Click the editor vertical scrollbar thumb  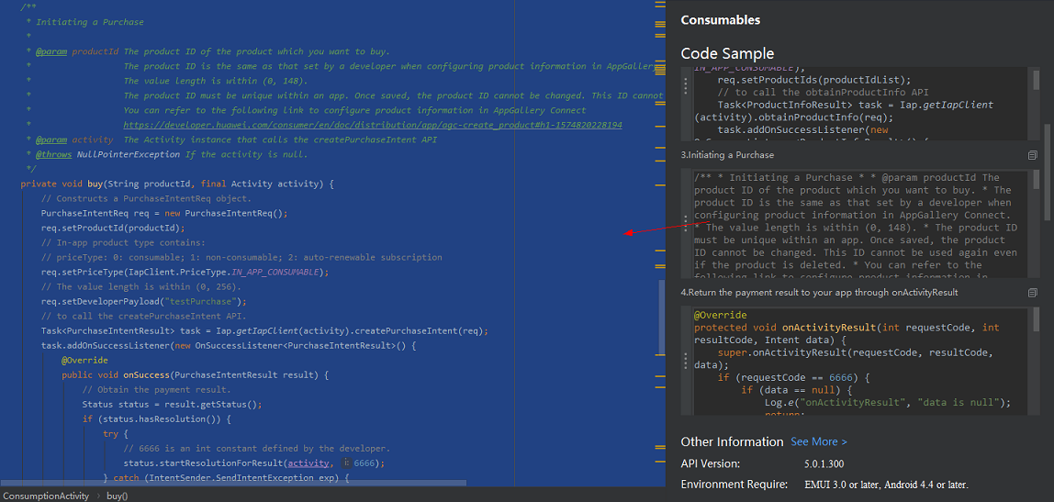click(x=662, y=318)
